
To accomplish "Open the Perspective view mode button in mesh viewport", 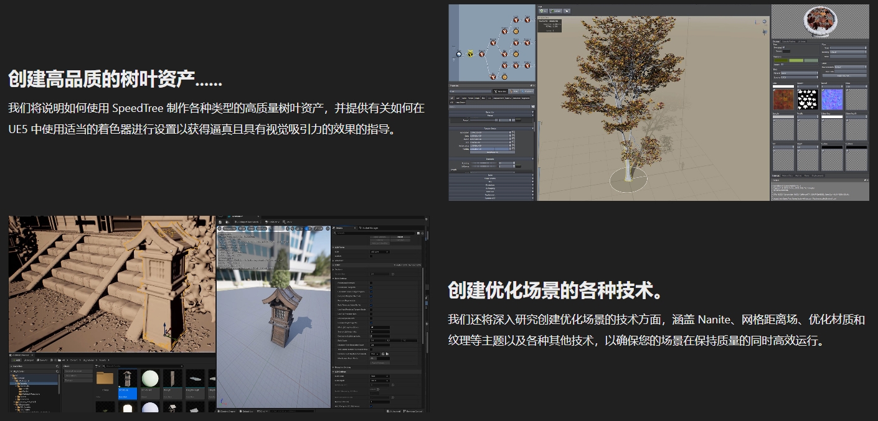I will [230, 228].
